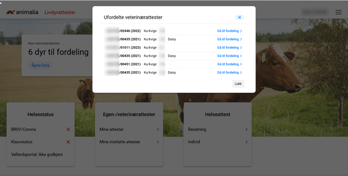Click the Ufordelte veterinærattester dialog title
This screenshot has width=348, height=176.
133,17
